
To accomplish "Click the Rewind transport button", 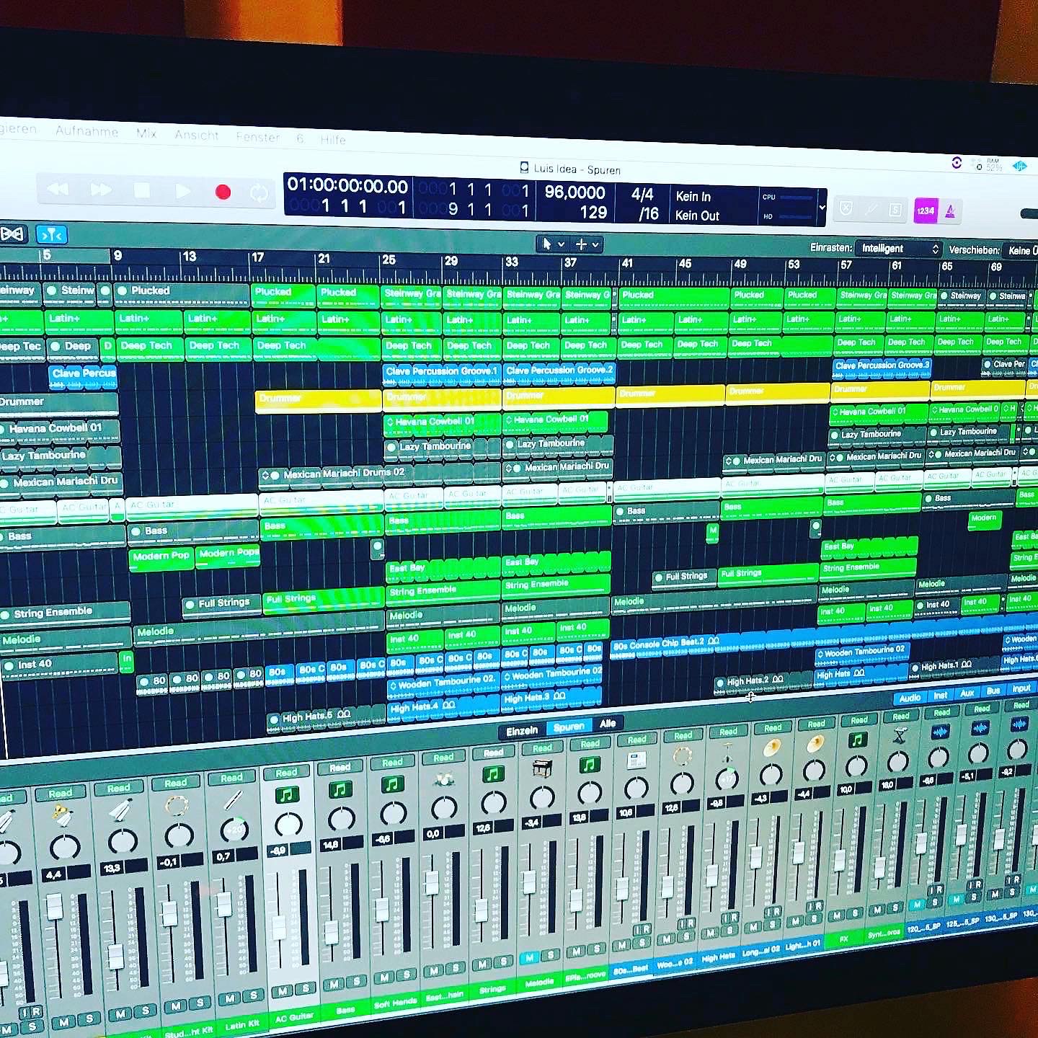I will coord(58,189).
